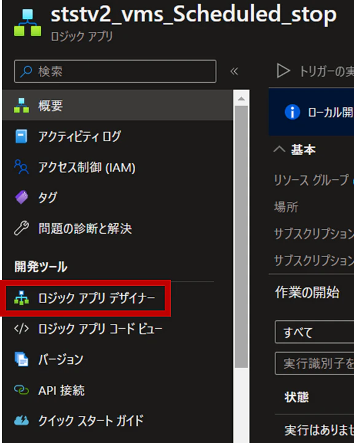Click the Logic App resource icon beside title
The height and width of the screenshot is (443, 354).
click(x=28, y=23)
